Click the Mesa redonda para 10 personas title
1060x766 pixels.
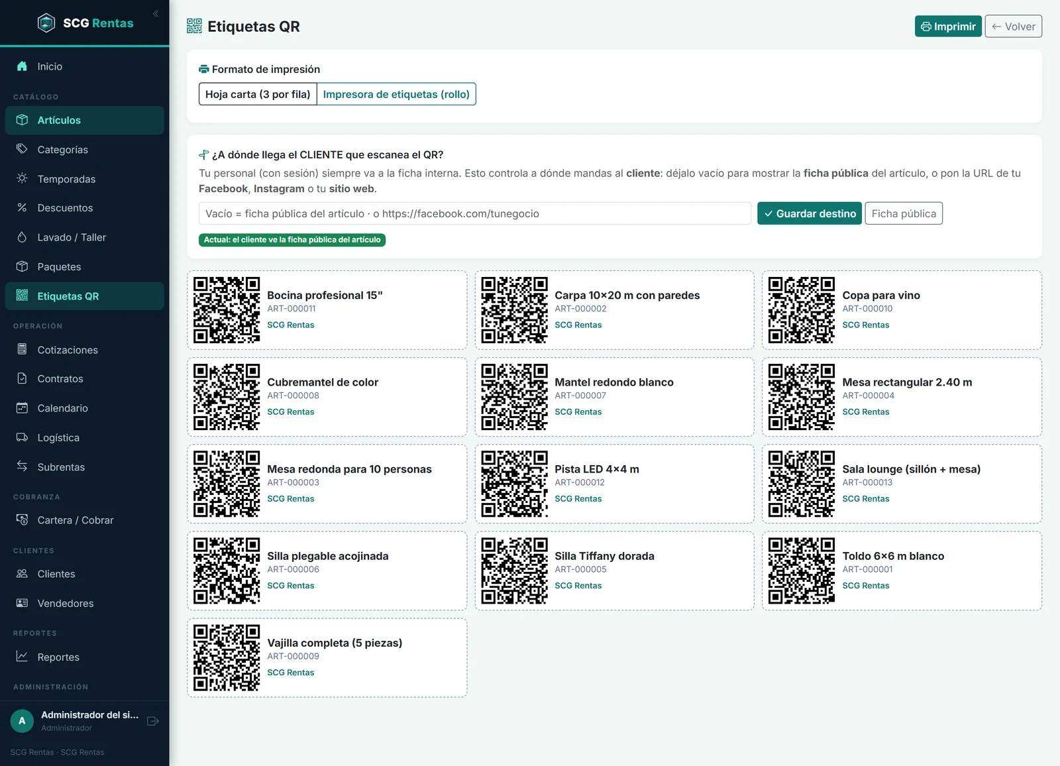point(349,469)
